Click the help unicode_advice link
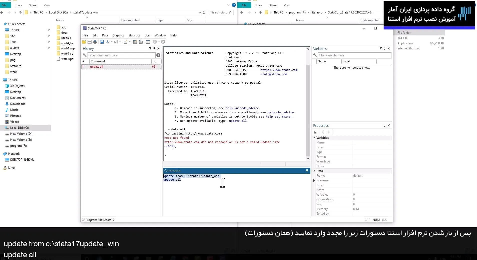Viewport: 477px width, 260px height. click(242, 108)
